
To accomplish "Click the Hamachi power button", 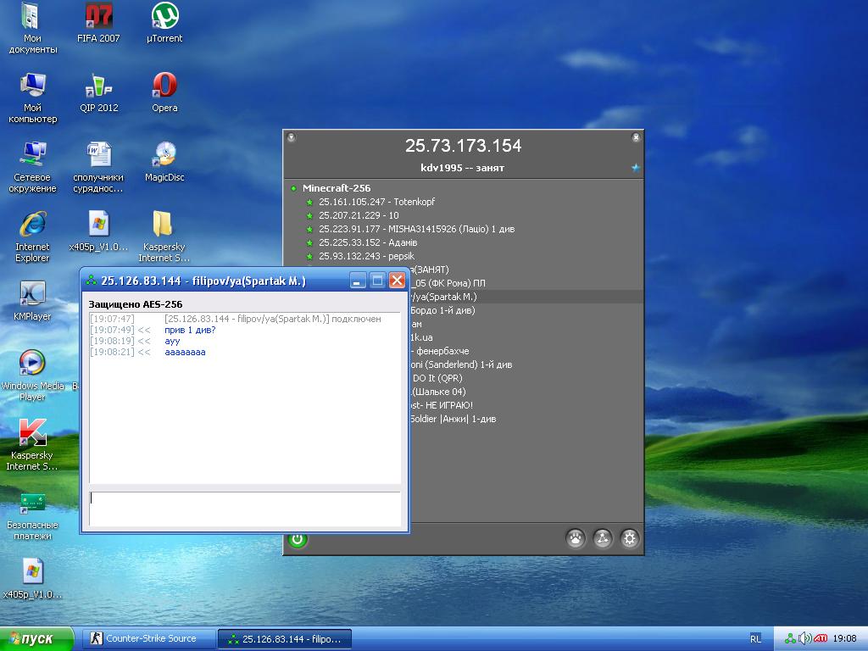I will pos(297,539).
